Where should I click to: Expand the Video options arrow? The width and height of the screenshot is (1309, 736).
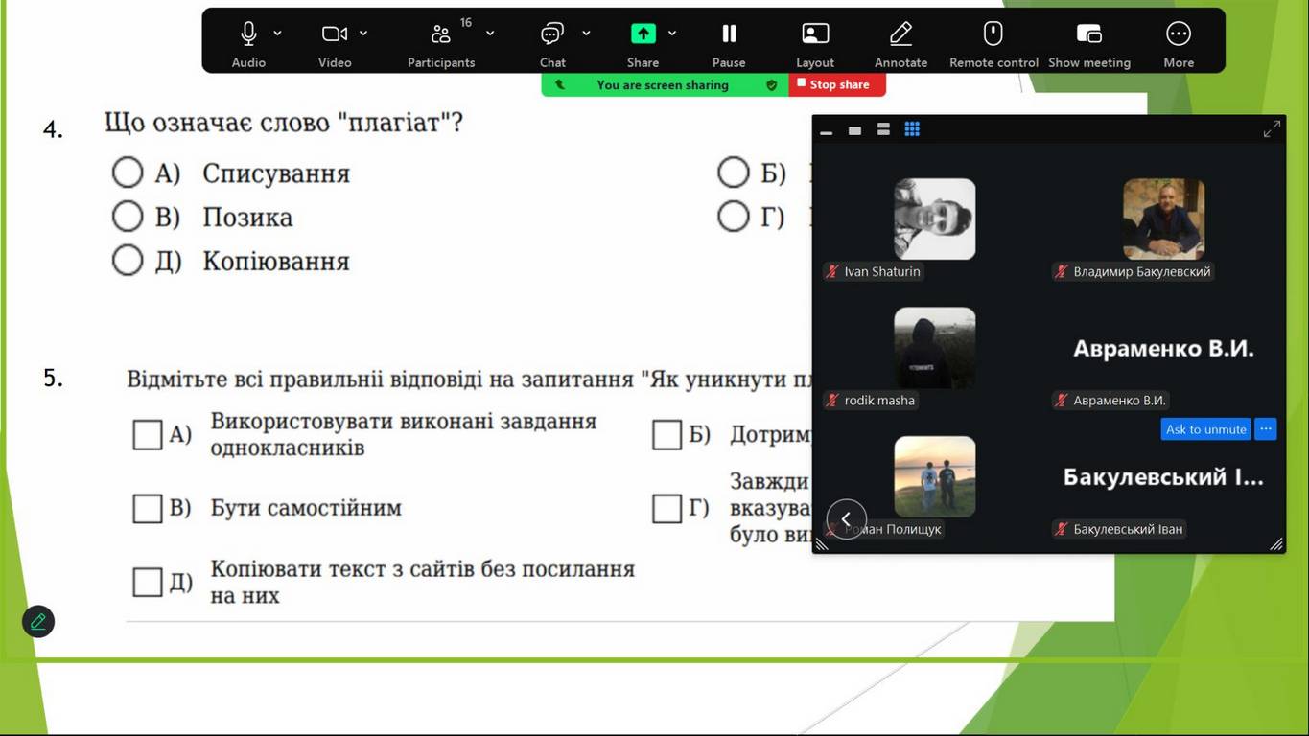(363, 34)
